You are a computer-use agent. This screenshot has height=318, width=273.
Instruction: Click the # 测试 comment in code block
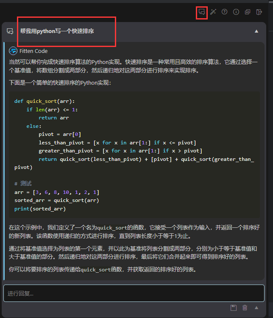[x=23, y=184]
